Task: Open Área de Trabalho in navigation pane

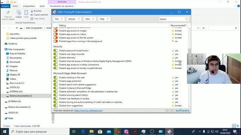Action: point(16,54)
